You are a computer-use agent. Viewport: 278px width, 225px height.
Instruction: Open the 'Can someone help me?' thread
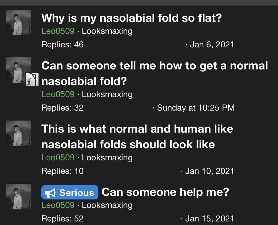[x=165, y=192]
